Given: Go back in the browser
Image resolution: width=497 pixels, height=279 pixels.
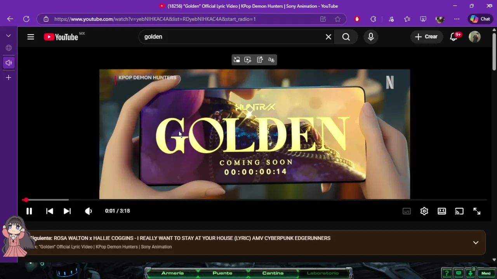Looking at the screenshot, I should point(10,19).
